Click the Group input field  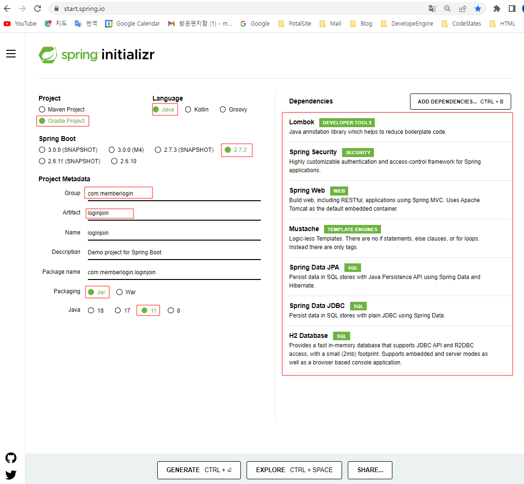pyautogui.click(x=173, y=194)
